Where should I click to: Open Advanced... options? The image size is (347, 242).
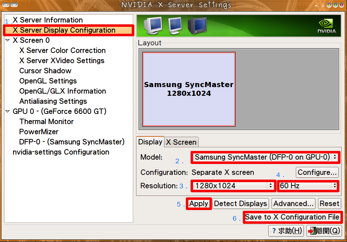[293, 204]
